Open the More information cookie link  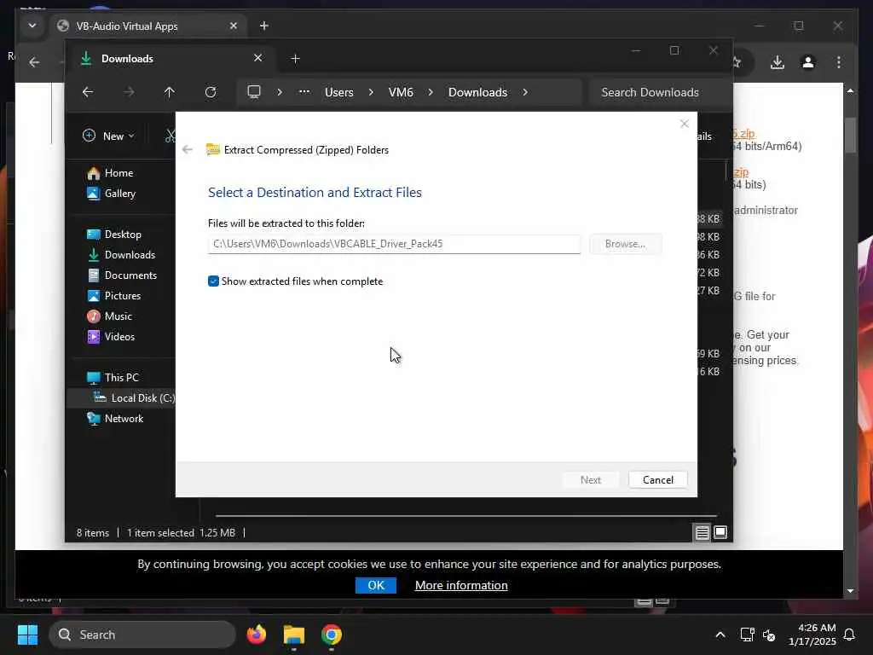click(461, 585)
